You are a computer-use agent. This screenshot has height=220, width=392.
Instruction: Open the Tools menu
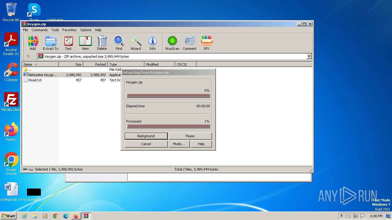coord(55,30)
